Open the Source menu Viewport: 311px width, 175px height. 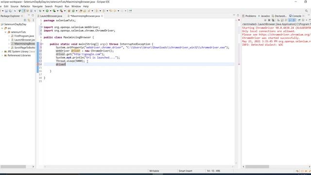click(x=14, y=6)
